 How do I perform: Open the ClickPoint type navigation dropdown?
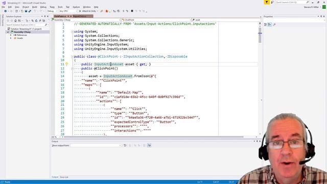[x=156, y=20]
